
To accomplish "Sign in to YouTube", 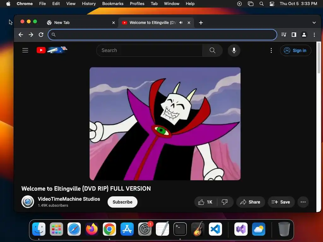I will [295, 50].
